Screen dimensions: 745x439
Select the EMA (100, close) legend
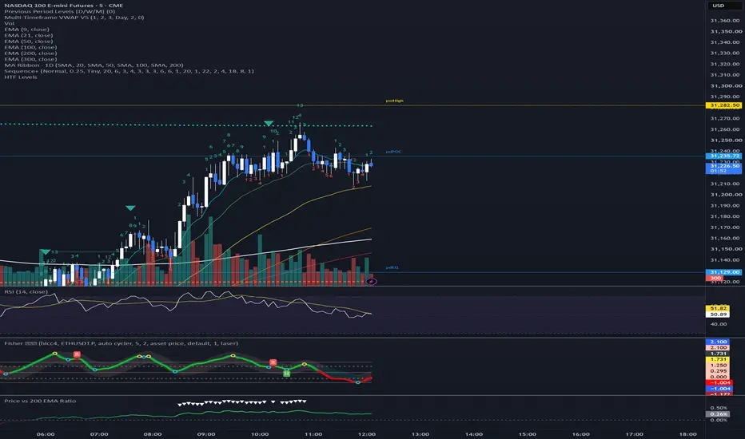30,47
